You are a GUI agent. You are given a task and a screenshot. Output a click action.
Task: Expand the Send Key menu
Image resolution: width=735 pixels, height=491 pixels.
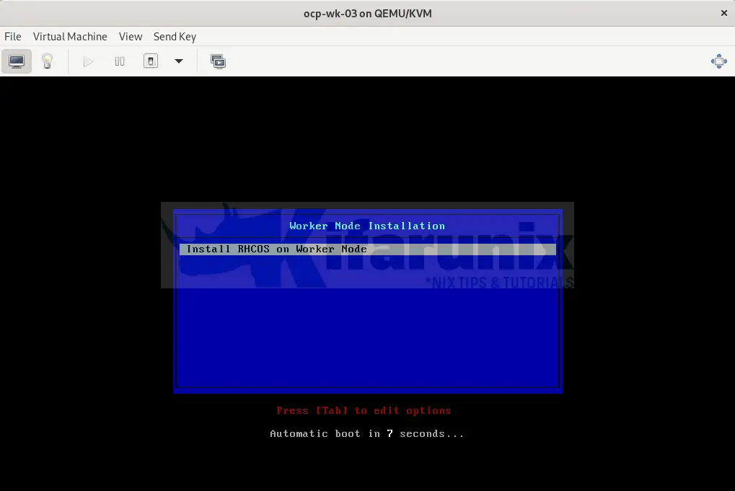(175, 36)
